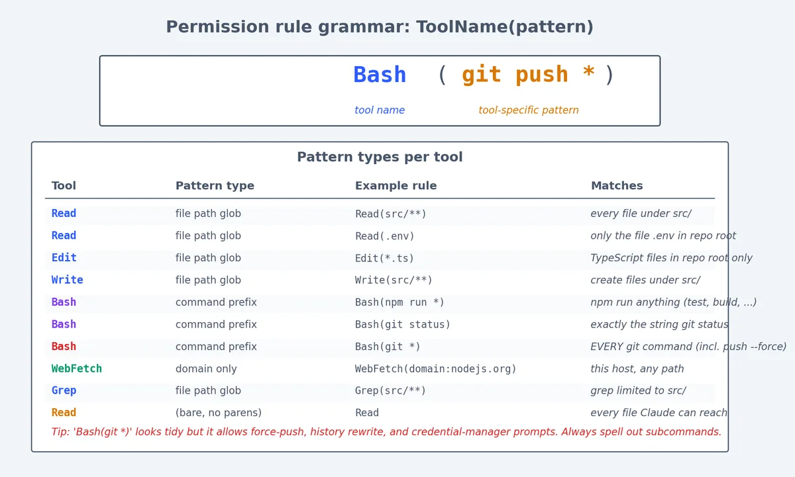Click 'EVERY git command (incl. push --force)'
795x477 pixels.
pyautogui.click(x=688, y=347)
